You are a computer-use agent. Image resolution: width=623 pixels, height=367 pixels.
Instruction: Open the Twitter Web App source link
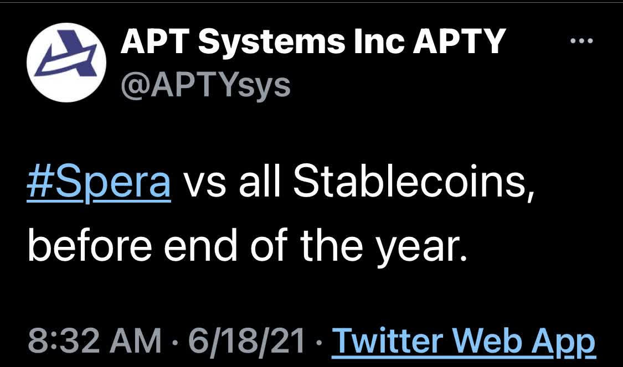tap(462, 341)
